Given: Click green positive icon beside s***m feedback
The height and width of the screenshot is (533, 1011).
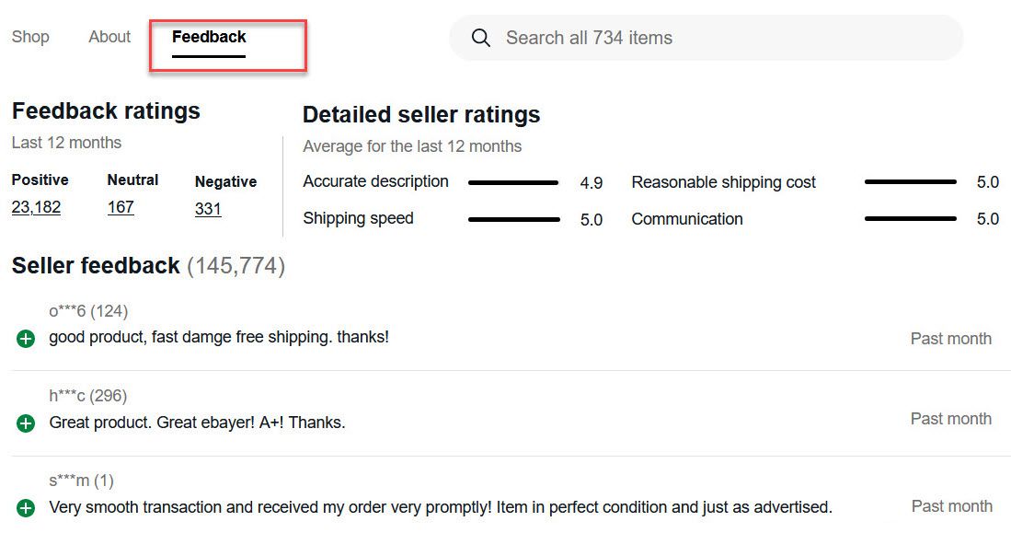Looking at the screenshot, I should tap(26, 508).
